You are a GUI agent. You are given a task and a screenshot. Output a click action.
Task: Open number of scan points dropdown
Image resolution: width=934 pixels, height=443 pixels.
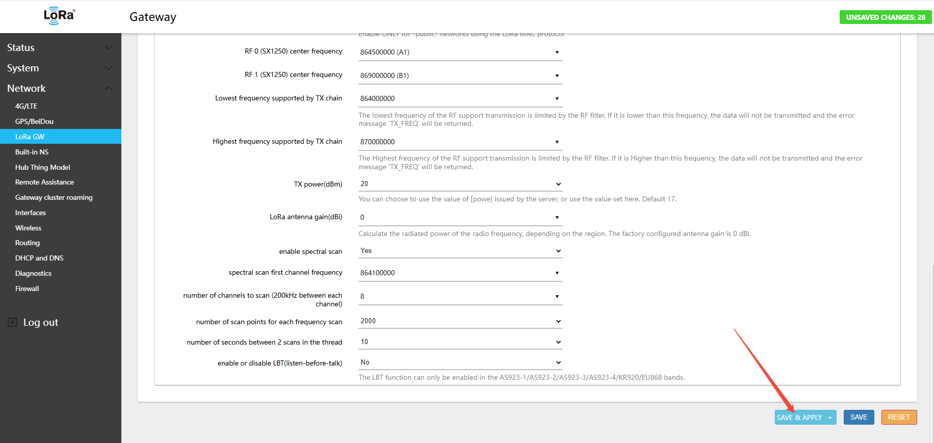(460, 321)
